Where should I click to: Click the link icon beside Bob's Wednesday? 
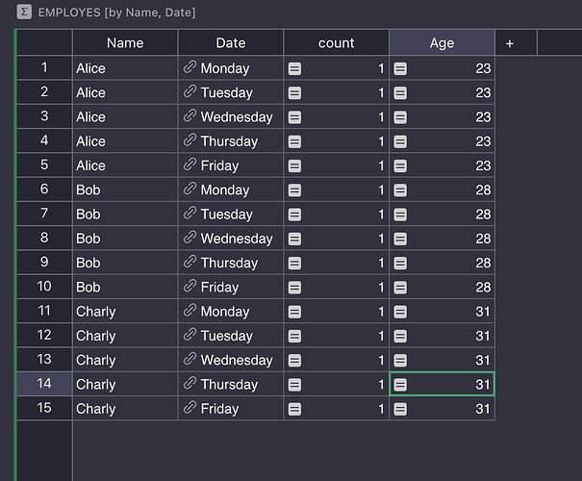point(190,239)
